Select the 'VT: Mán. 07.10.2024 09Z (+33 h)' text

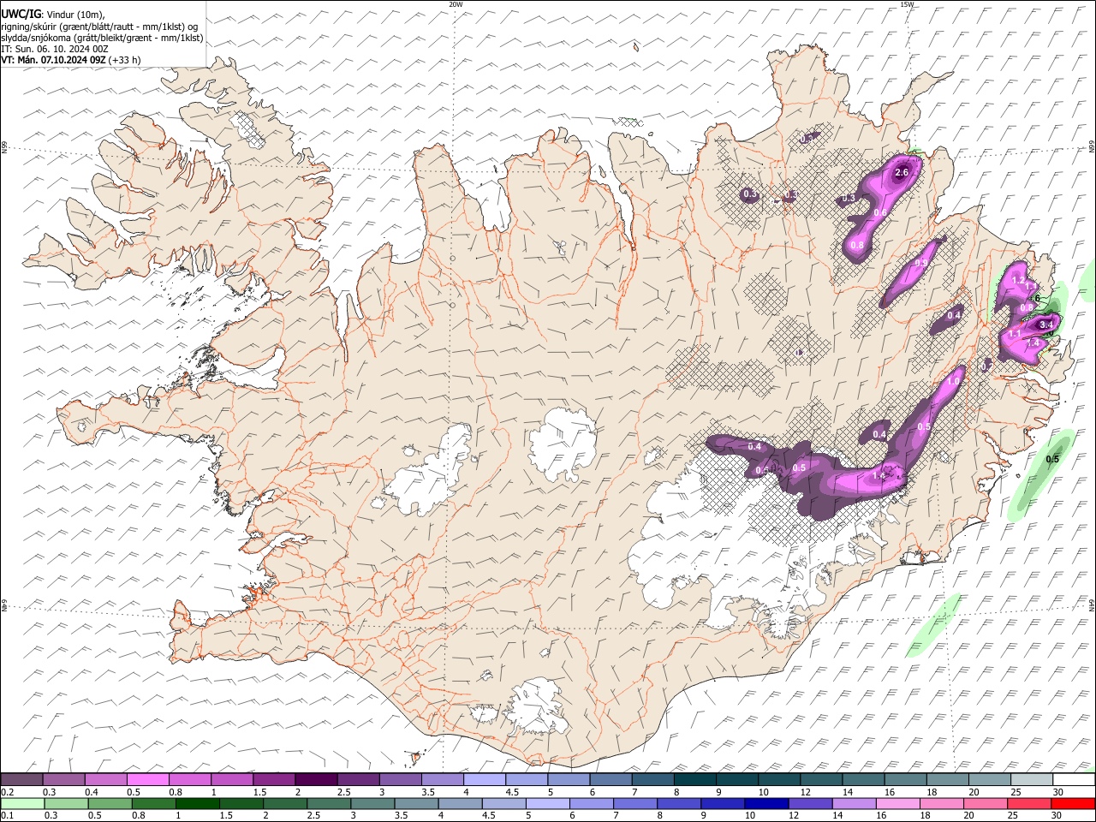point(71,60)
